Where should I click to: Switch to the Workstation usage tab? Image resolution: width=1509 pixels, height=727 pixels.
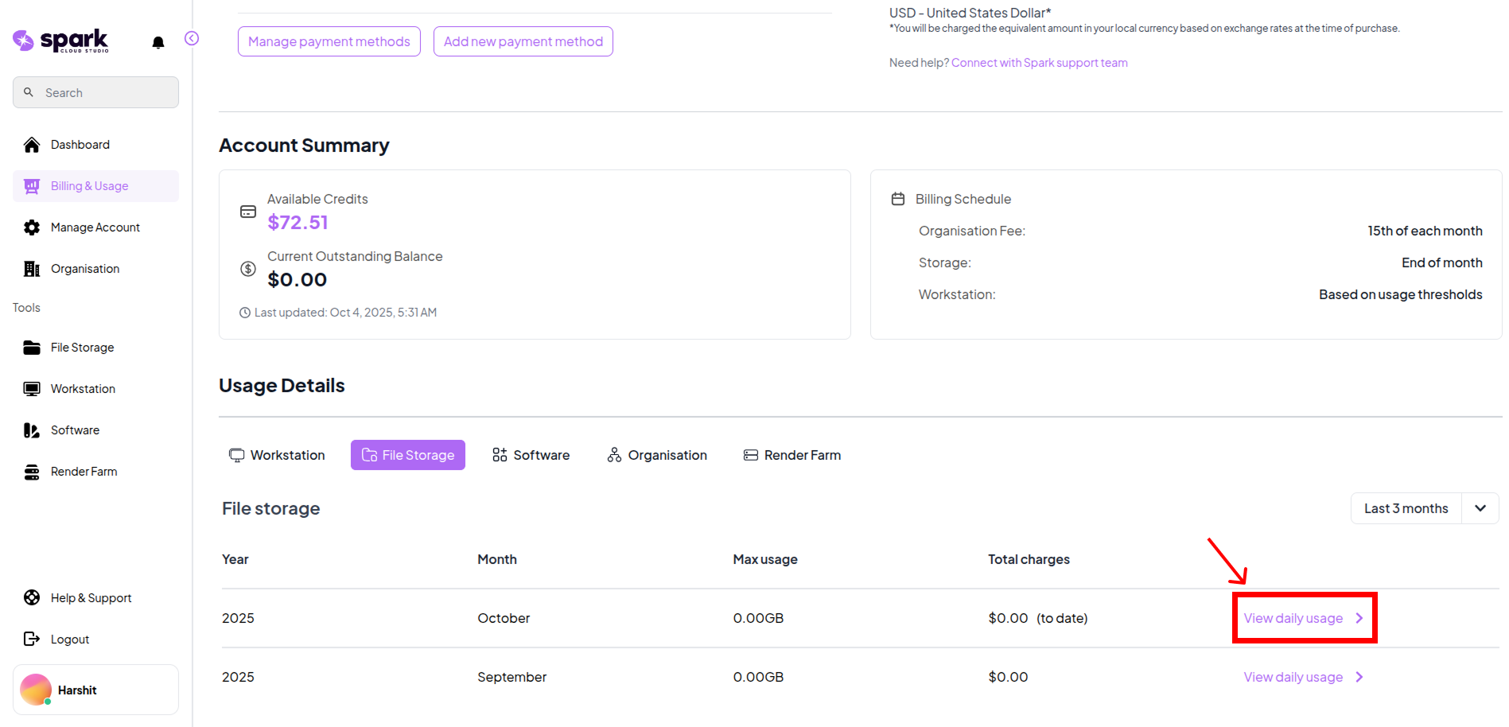278,455
